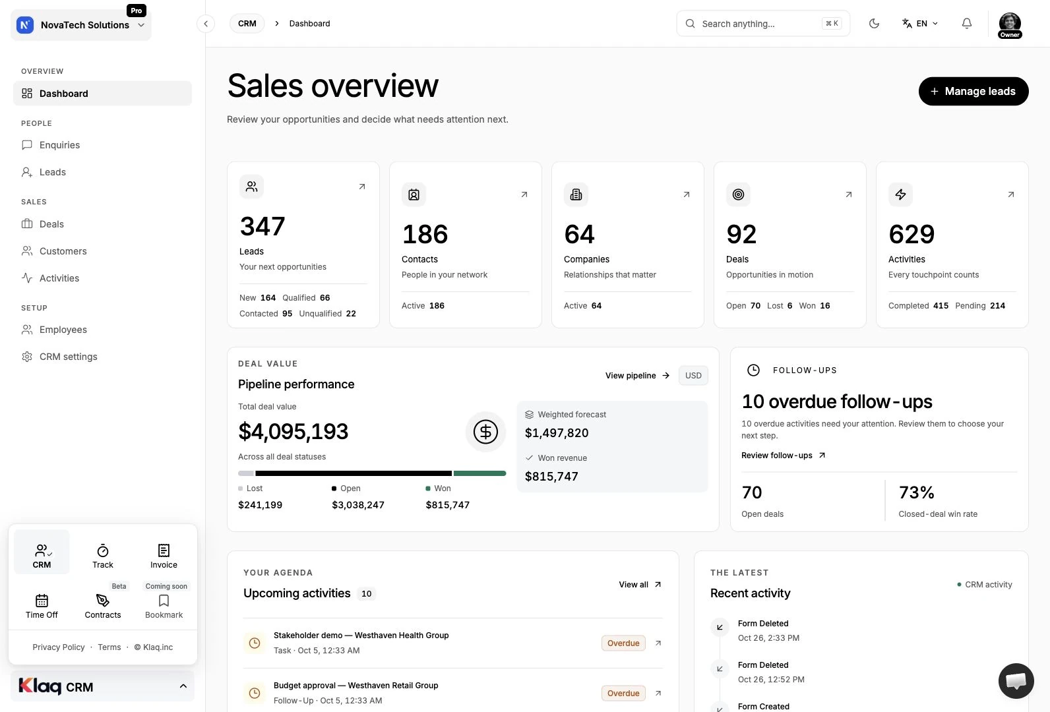Focus the Search anything field
1050x712 pixels.
tap(763, 24)
